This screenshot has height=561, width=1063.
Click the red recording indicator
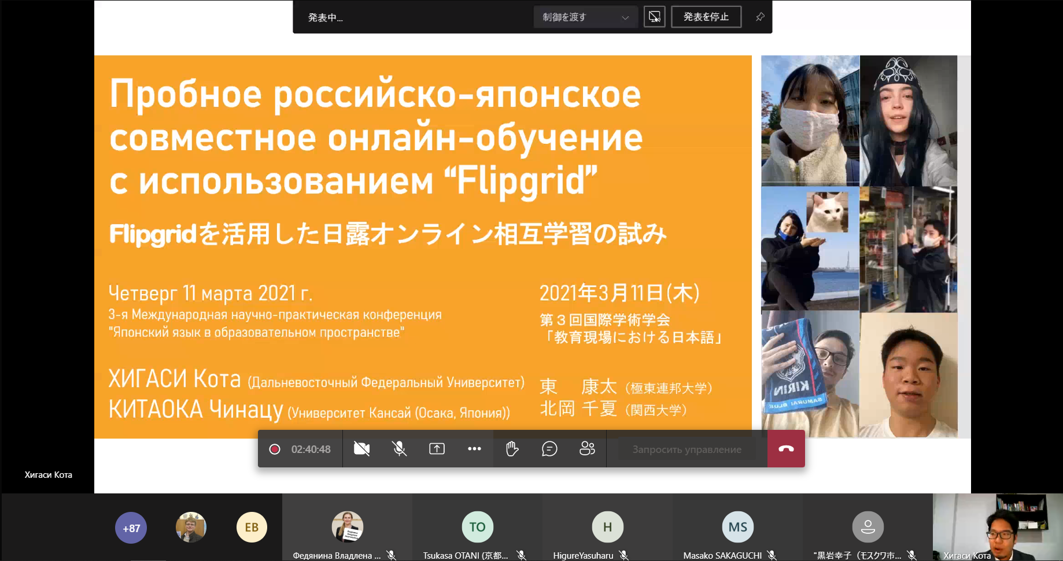(275, 449)
